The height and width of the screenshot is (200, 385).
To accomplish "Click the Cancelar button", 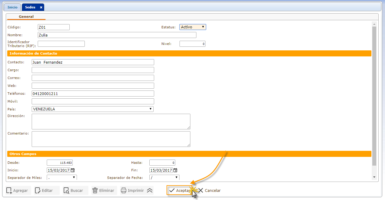I will [x=210, y=190].
